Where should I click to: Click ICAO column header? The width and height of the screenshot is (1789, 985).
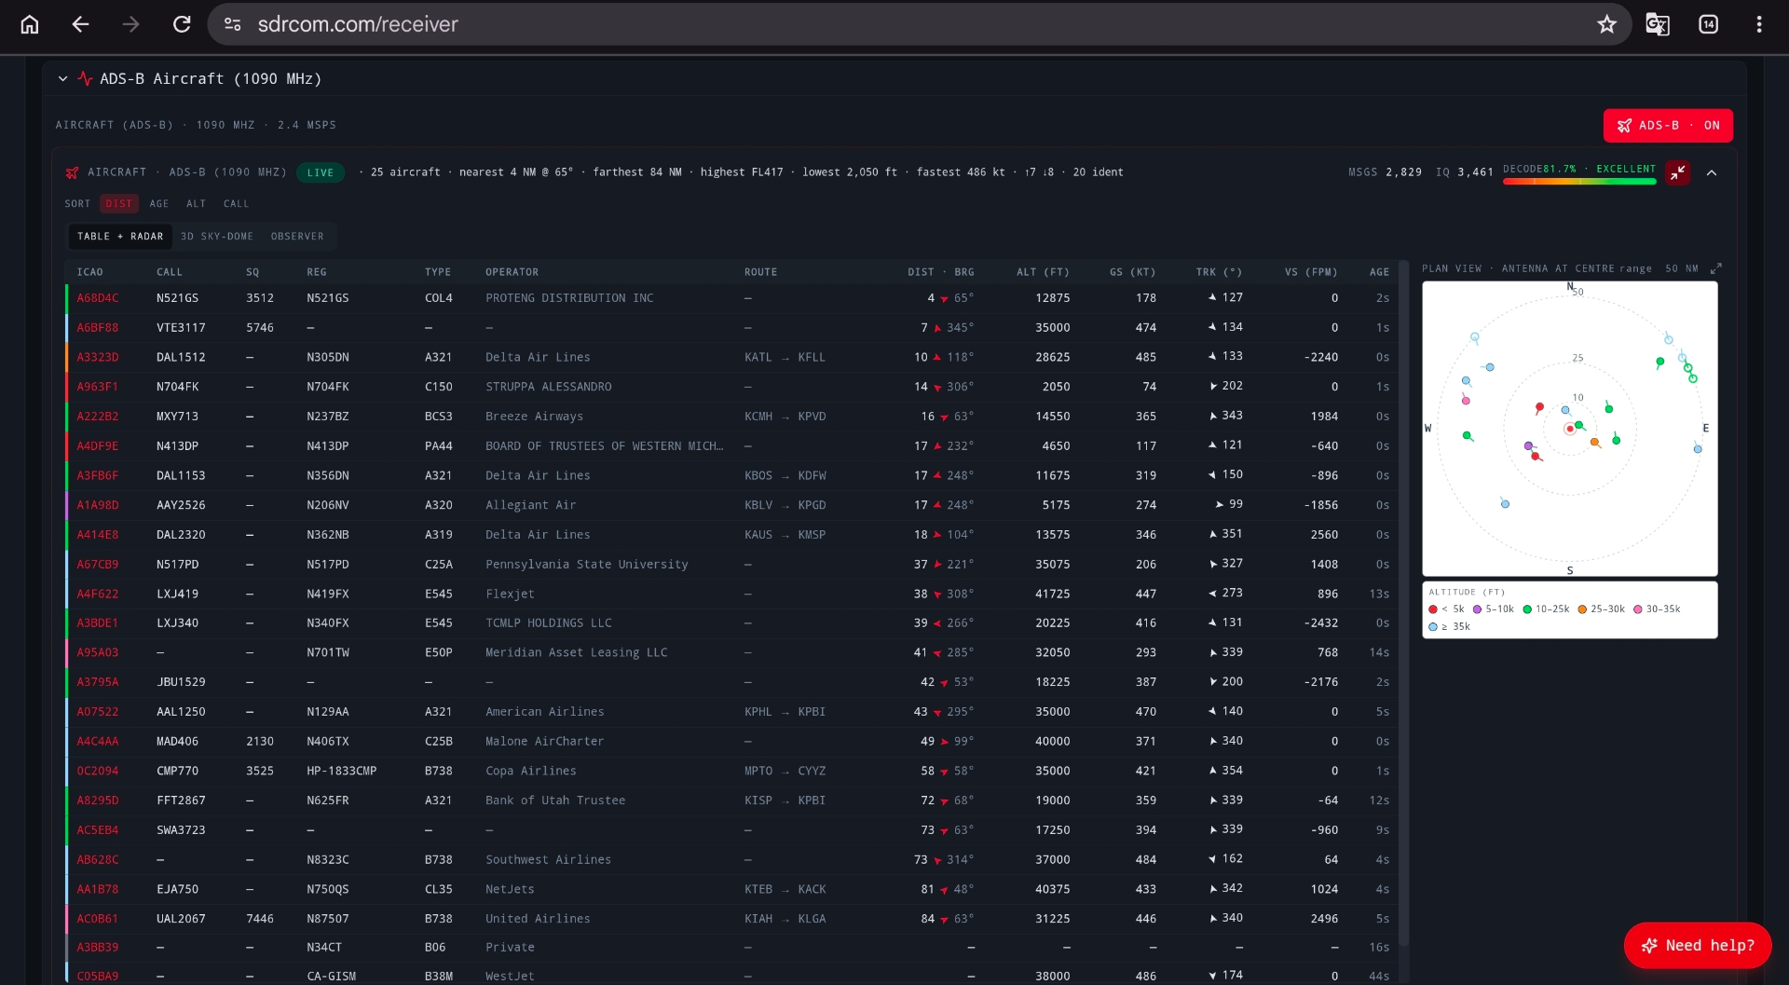pyautogui.click(x=90, y=272)
